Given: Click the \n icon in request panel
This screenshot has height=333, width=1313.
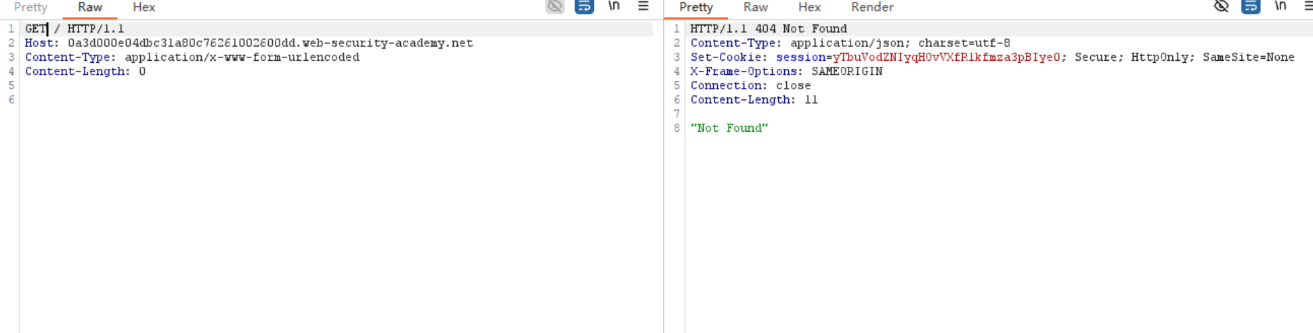Looking at the screenshot, I should click(614, 6).
